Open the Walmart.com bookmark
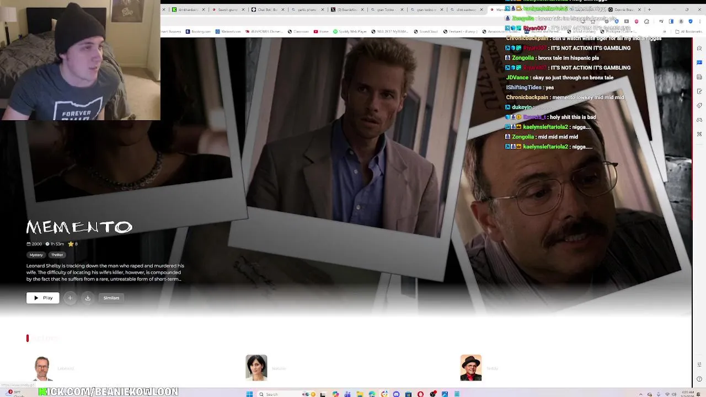 [x=228, y=31]
